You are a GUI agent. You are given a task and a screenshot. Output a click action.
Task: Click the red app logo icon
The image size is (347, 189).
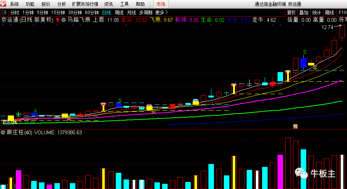pos(3,4)
